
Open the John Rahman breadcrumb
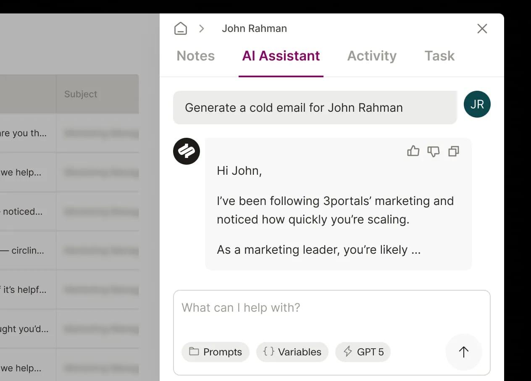(x=254, y=29)
